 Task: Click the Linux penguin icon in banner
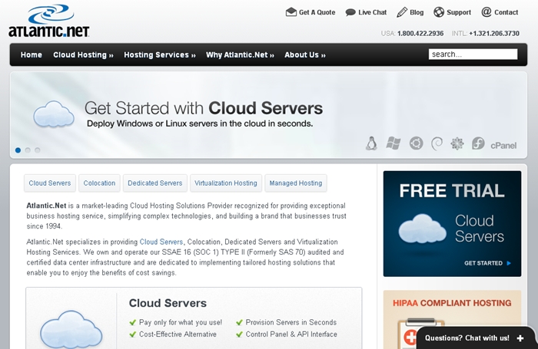(371, 143)
